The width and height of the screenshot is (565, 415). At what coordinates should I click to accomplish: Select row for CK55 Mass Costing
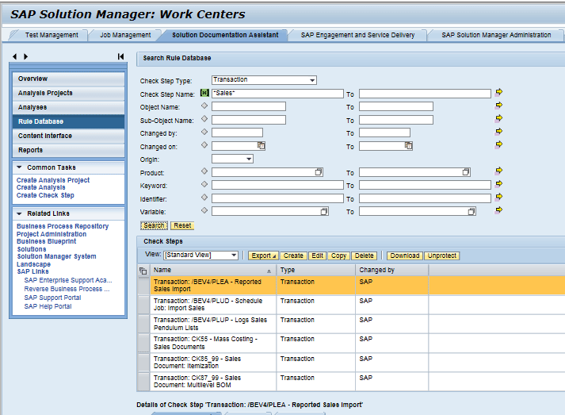tap(143, 343)
